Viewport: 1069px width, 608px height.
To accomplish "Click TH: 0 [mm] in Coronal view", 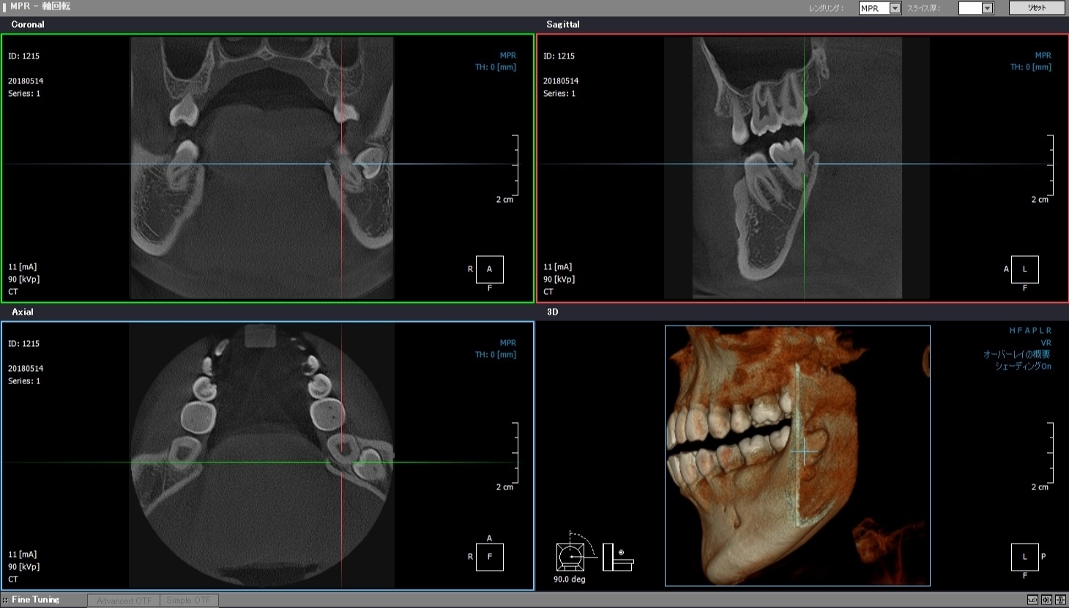I will click(x=496, y=67).
